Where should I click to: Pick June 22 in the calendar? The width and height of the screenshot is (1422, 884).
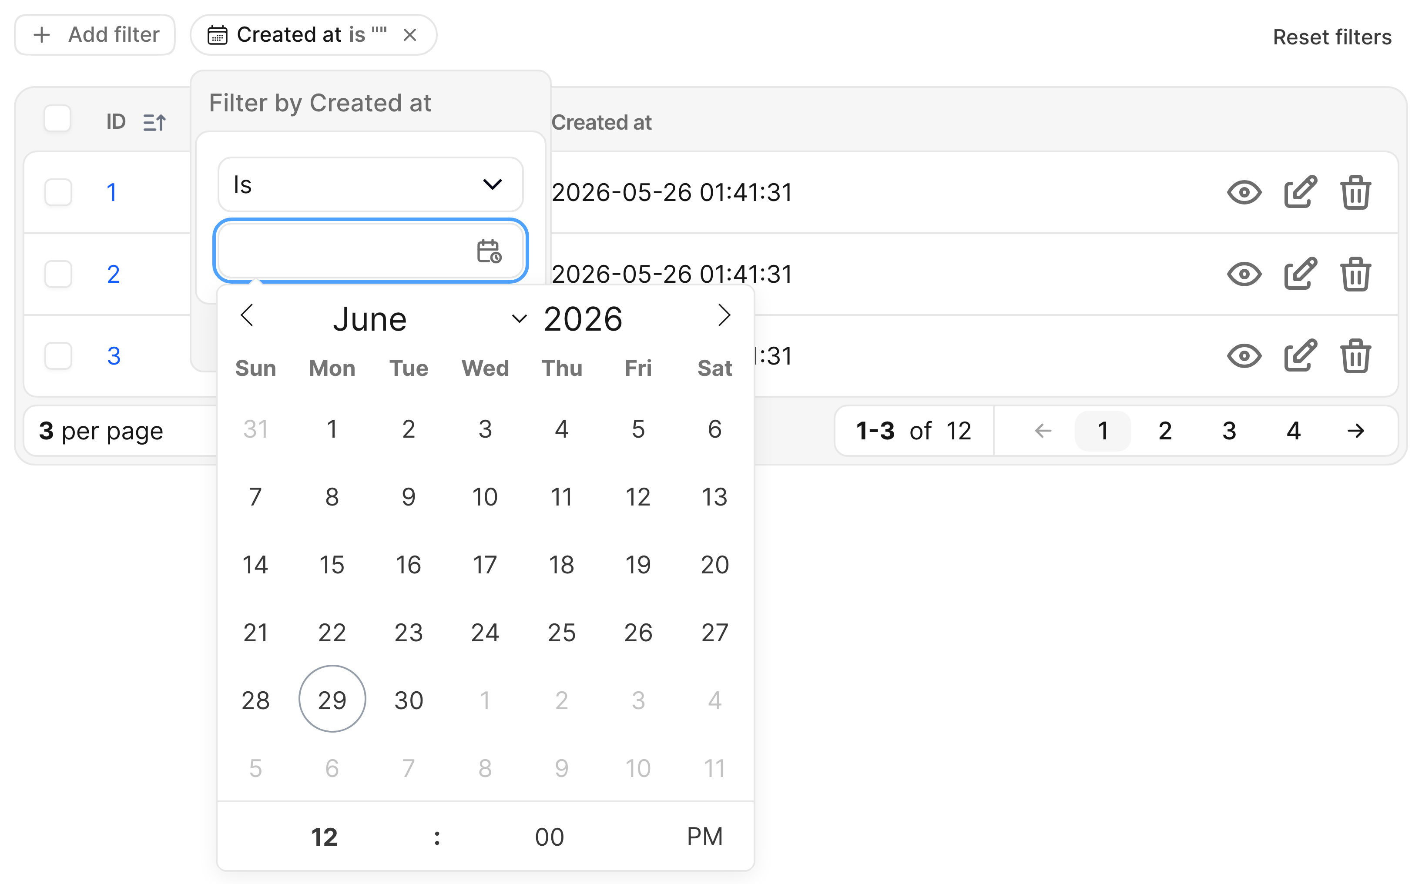[332, 632]
